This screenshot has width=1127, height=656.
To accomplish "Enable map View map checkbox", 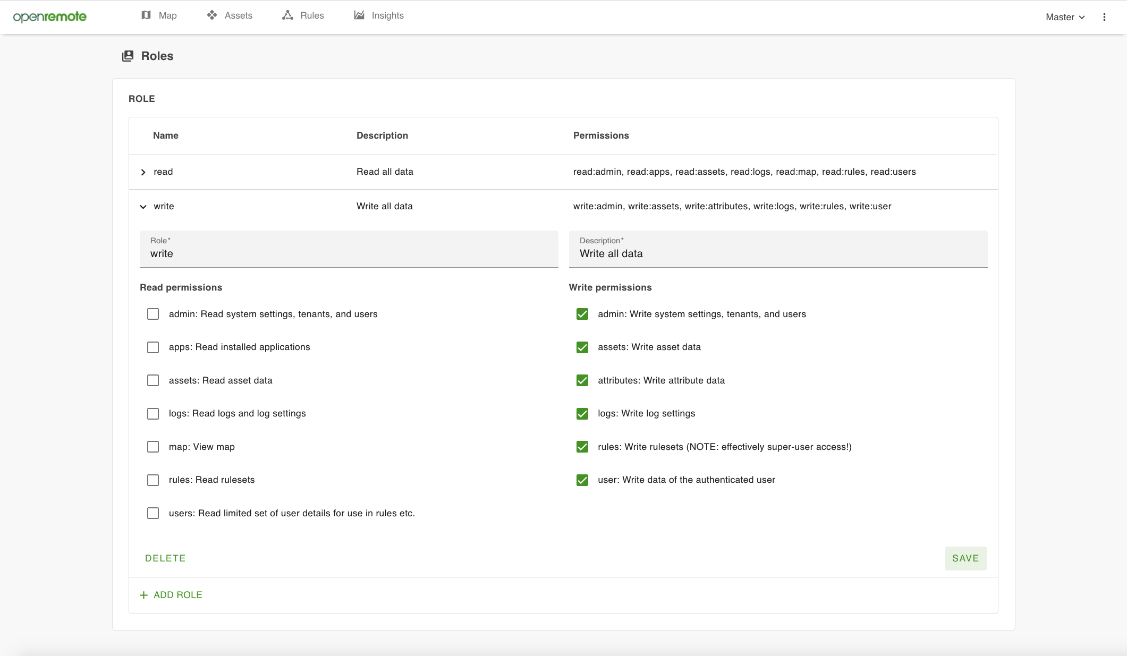I will [x=153, y=447].
